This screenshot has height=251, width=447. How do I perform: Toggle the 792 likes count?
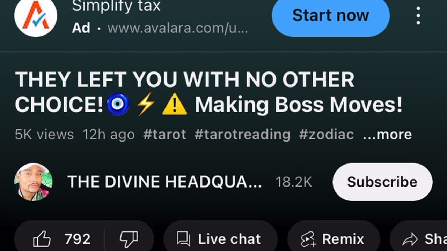78,239
